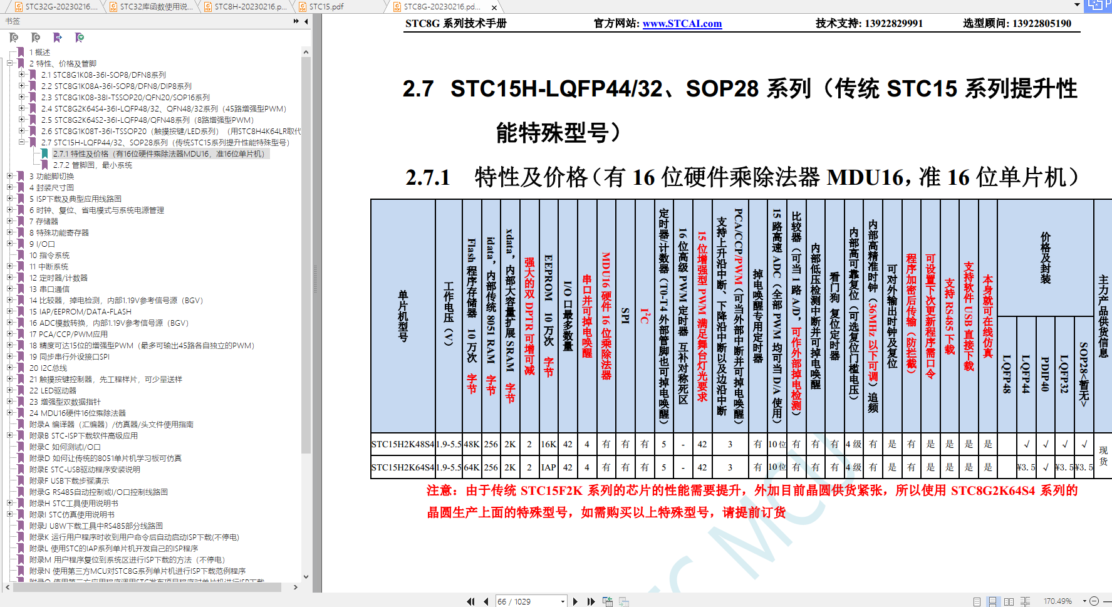
Task: Click the table cell 'STC15H2K48S4'
Action: [x=403, y=444]
